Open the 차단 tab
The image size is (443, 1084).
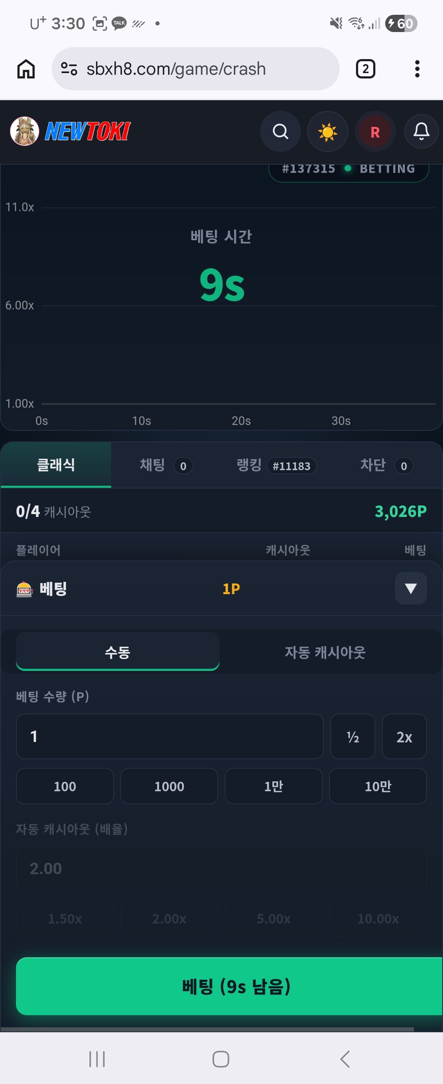386,465
